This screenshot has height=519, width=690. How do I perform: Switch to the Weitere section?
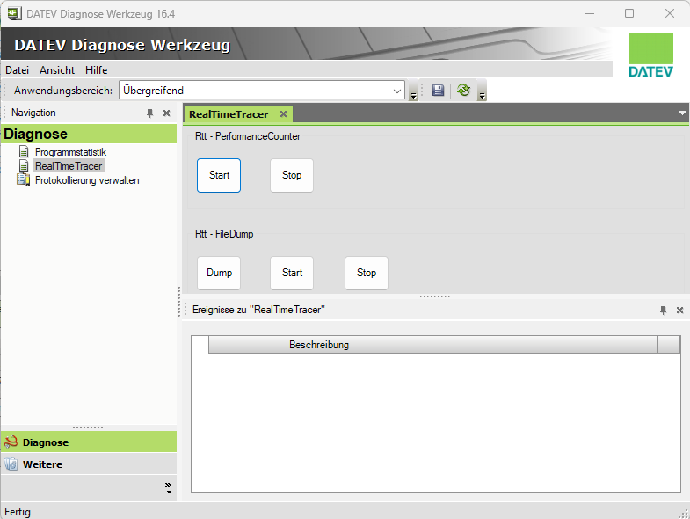pos(89,464)
